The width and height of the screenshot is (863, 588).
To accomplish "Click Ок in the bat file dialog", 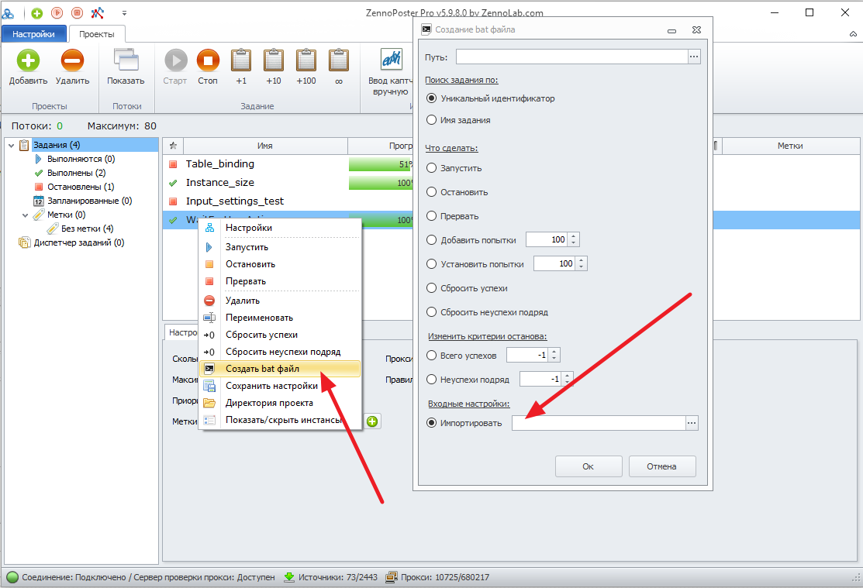I will pyautogui.click(x=589, y=466).
